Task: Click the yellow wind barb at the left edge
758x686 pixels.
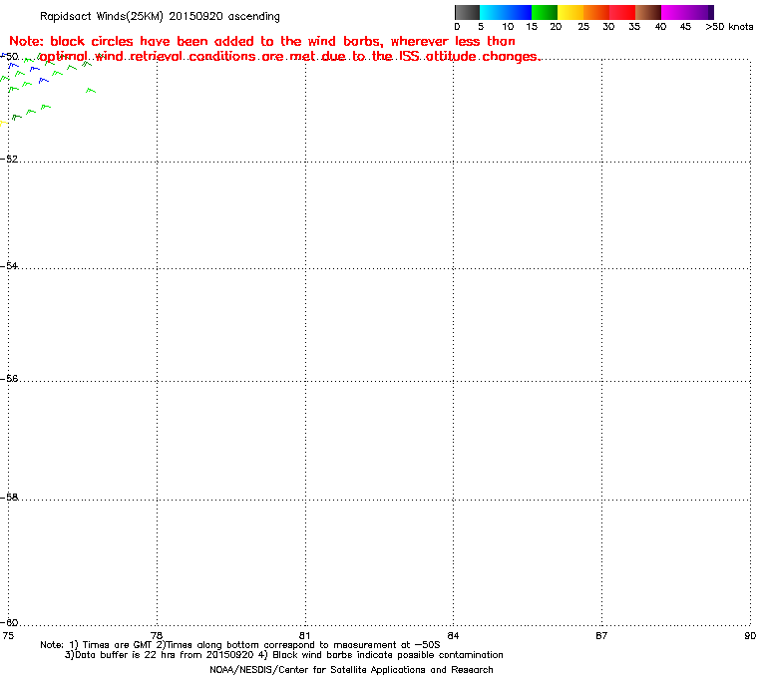Action: [x=3, y=124]
